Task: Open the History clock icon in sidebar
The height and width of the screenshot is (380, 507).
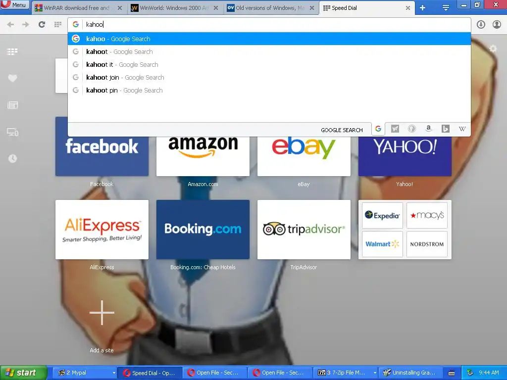Action: point(12,159)
